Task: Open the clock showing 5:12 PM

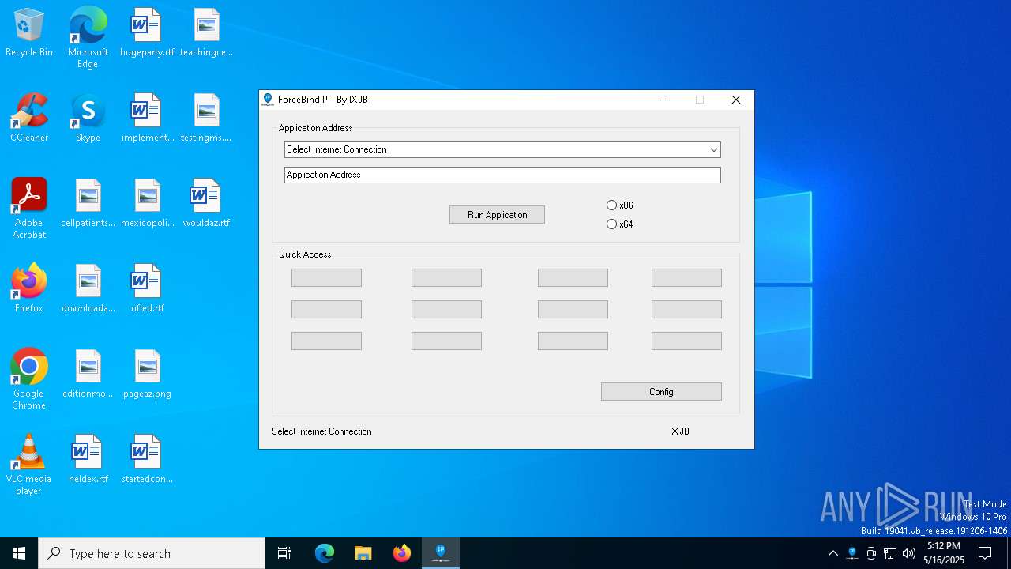Action: (x=944, y=553)
